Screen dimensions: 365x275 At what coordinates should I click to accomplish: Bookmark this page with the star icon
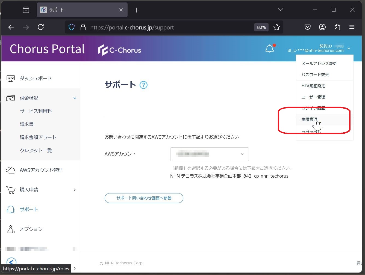pyautogui.click(x=277, y=27)
